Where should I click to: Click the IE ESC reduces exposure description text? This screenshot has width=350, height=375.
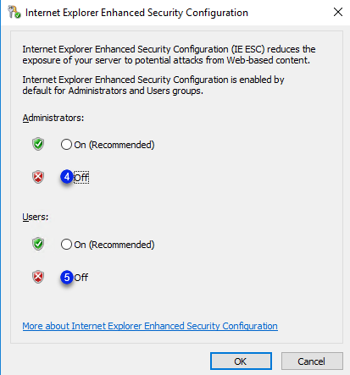tap(169, 55)
